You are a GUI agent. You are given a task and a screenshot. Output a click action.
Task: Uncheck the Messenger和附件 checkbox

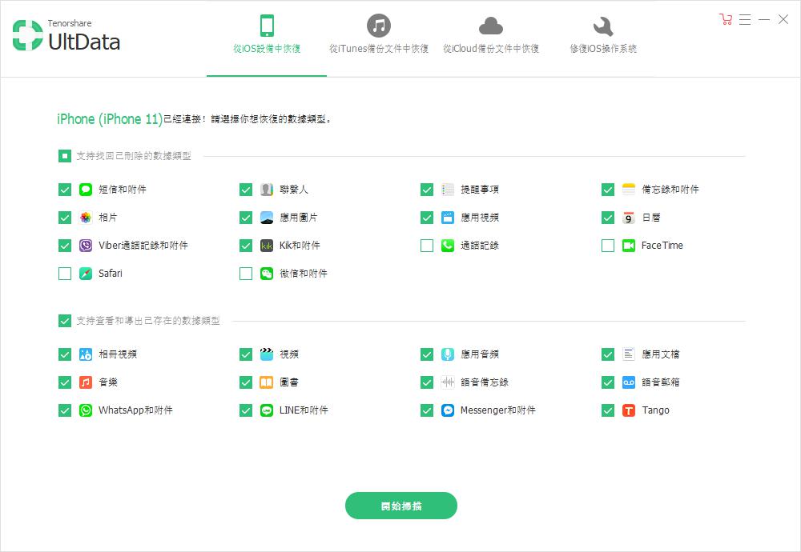[427, 410]
